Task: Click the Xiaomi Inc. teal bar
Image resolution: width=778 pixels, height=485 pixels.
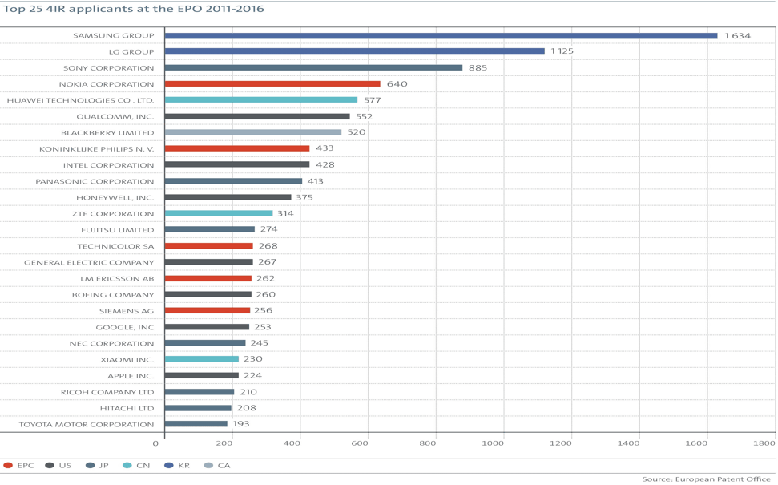Action: [201, 359]
